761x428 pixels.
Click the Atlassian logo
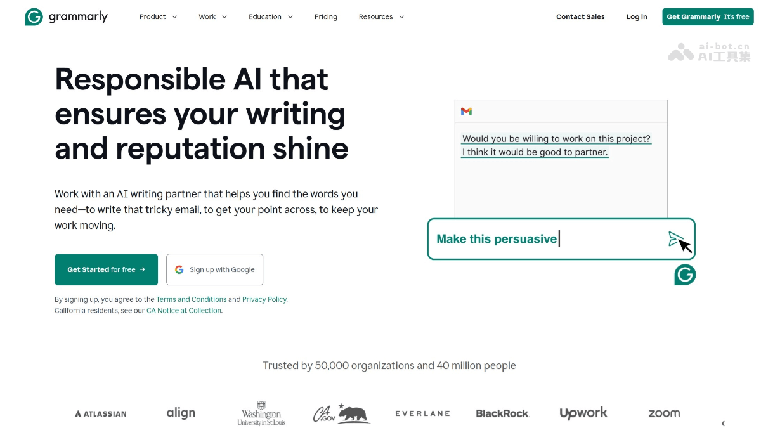[x=101, y=413]
